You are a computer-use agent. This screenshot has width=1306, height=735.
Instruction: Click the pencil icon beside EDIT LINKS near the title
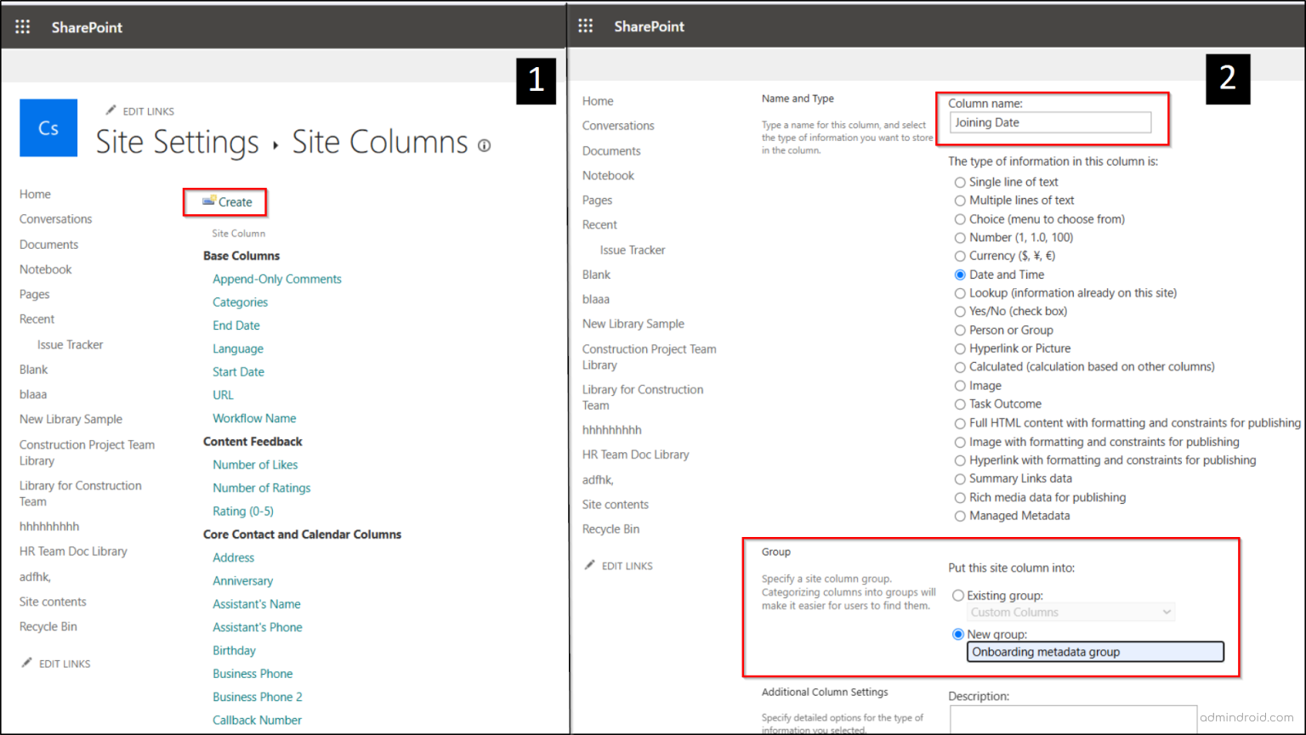[113, 110]
